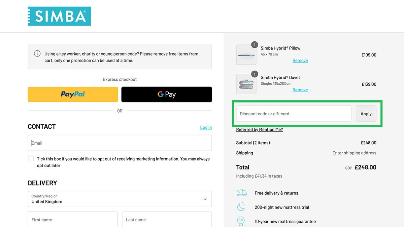The image size is (404, 227).
Task: Click the Country/Region chevron arrow
Action: 205,199
